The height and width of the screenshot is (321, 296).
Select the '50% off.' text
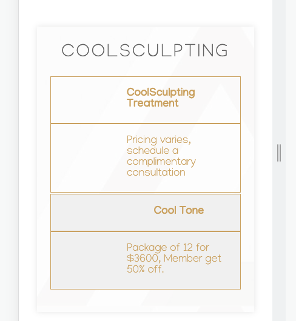[146, 269]
